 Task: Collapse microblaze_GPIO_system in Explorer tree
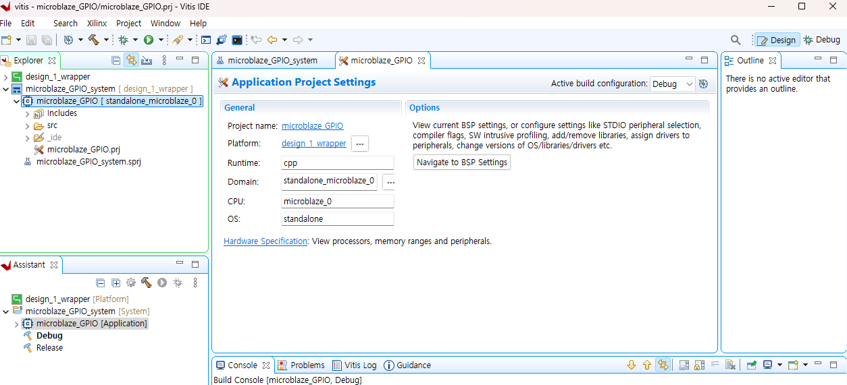click(x=6, y=89)
